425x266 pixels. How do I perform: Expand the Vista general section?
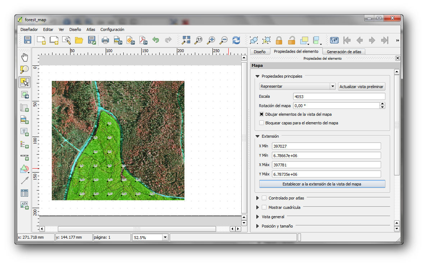[x=257, y=217]
